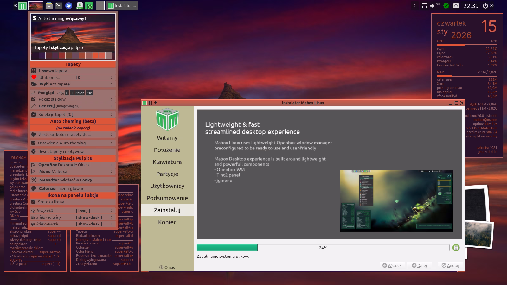Viewport: 507px width, 285px height.
Task: Expand OpenBox Dekoracje Okien submenu
Action: (x=73, y=165)
